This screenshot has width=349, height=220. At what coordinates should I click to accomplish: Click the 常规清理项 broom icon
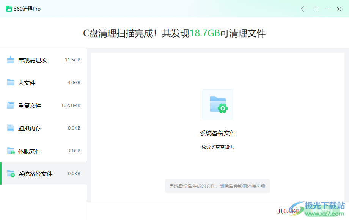point(10,60)
